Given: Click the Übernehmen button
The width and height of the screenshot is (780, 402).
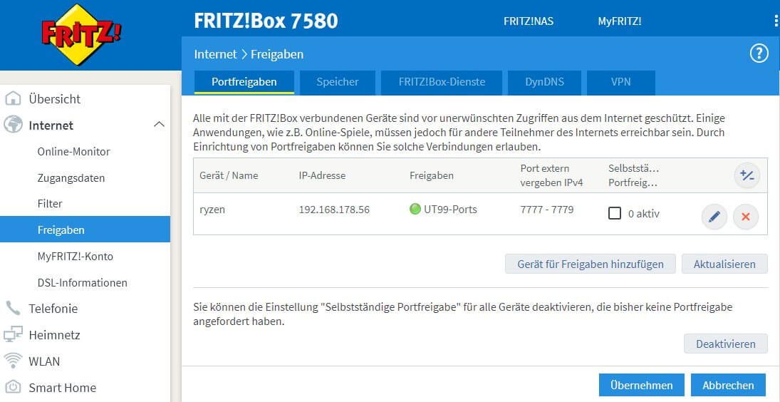Looking at the screenshot, I should [641, 385].
